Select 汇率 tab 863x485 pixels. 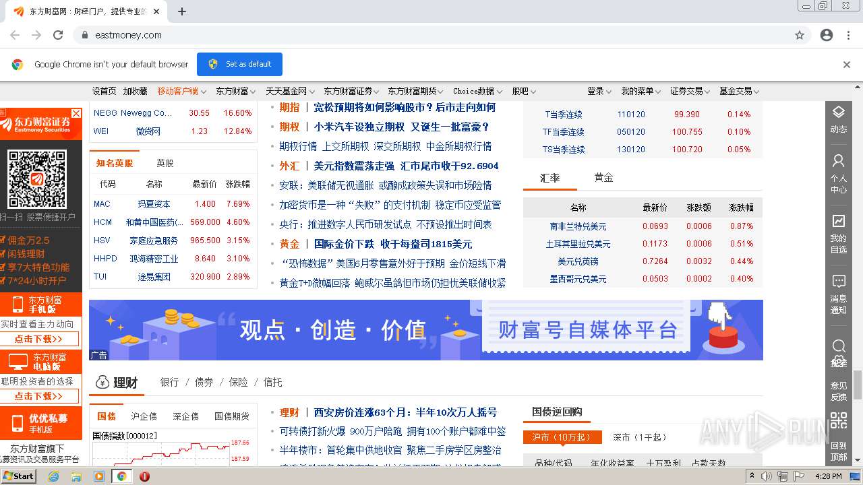pos(550,178)
